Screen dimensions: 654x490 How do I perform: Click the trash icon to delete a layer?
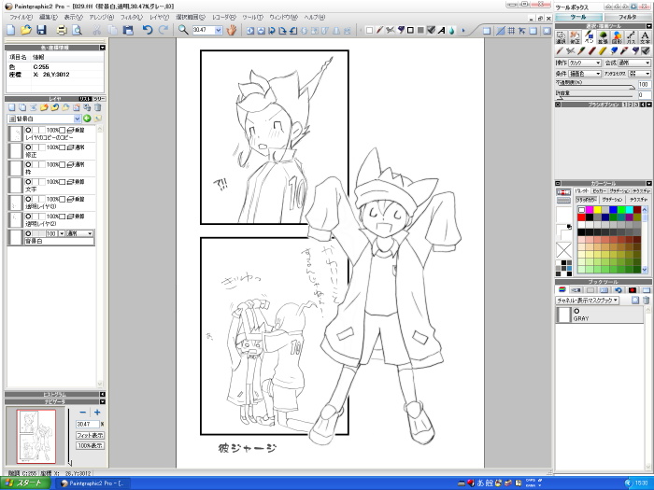point(97,107)
